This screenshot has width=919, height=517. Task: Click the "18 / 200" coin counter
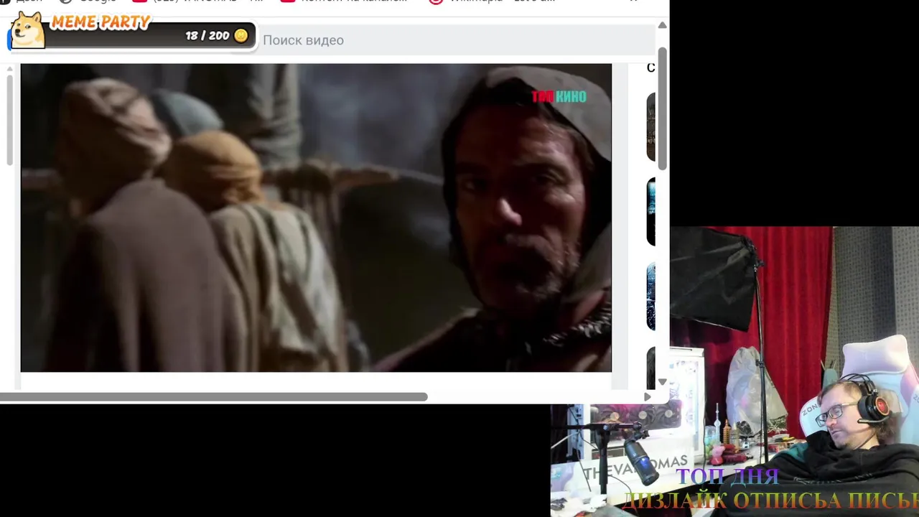tap(207, 35)
